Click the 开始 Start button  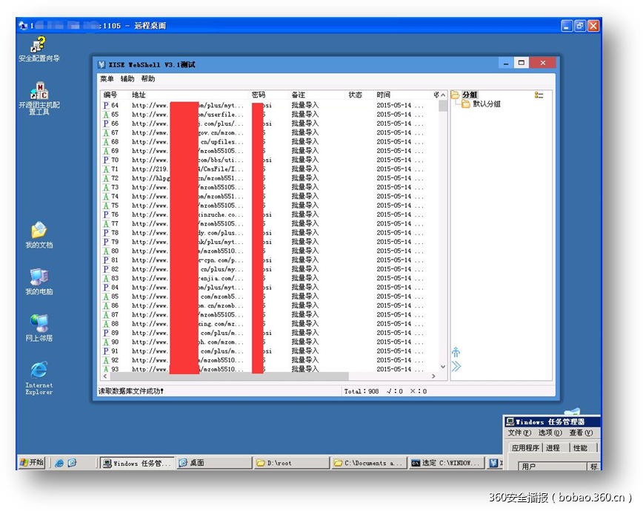point(31,462)
